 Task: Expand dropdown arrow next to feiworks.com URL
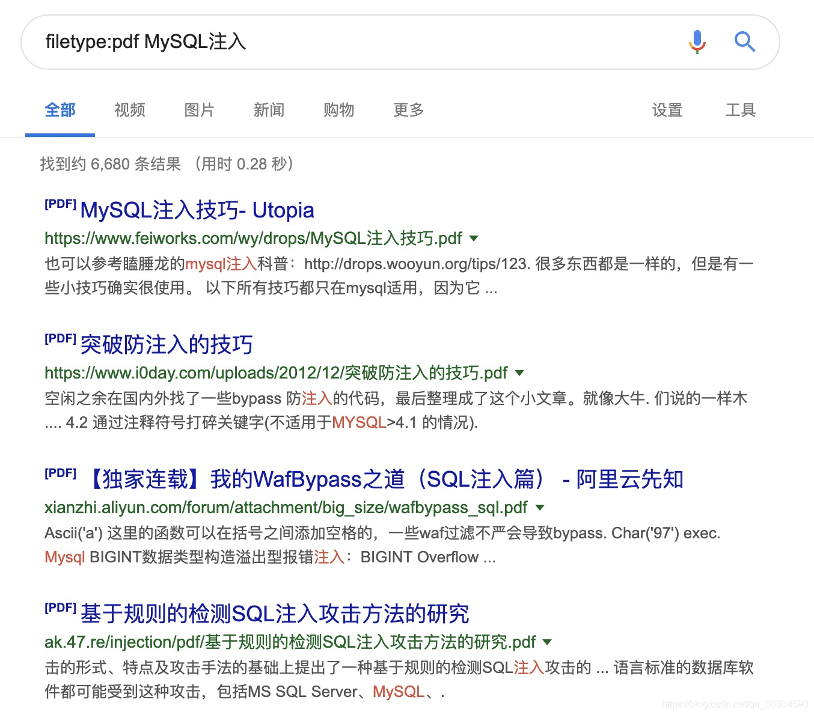point(474,239)
